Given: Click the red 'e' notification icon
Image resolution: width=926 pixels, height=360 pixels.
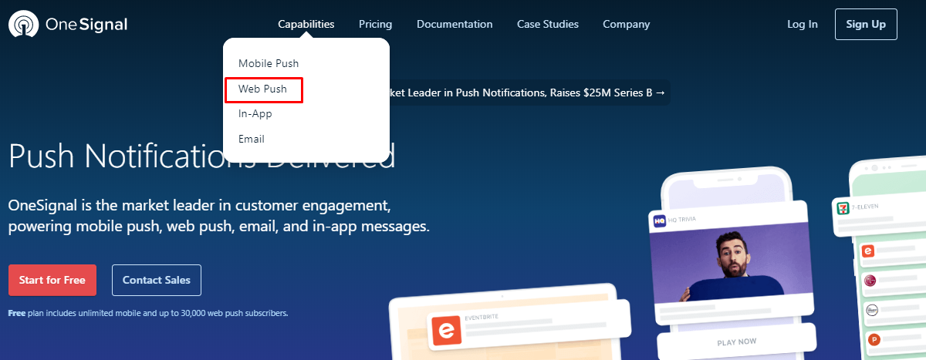Looking at the screenshot, I should 868,251.
